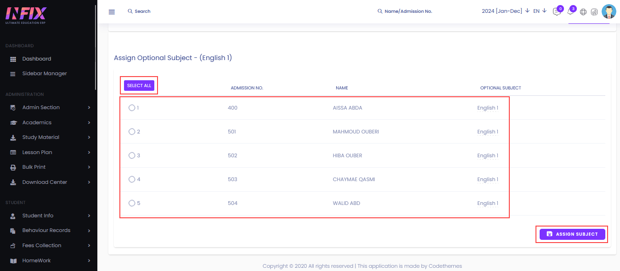Open the user profile avatar

pyautogui.click(x=609, y=11)
